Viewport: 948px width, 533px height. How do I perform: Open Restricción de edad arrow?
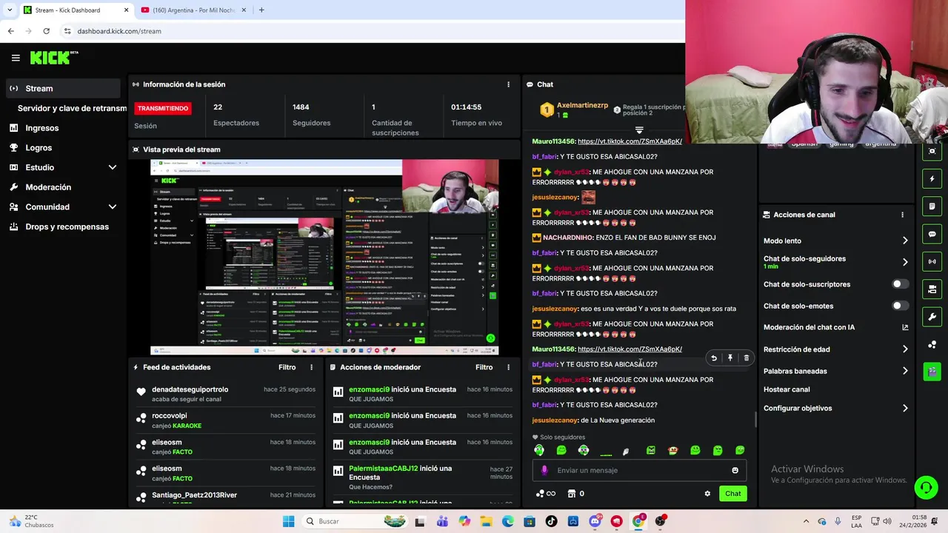point(905,349)
